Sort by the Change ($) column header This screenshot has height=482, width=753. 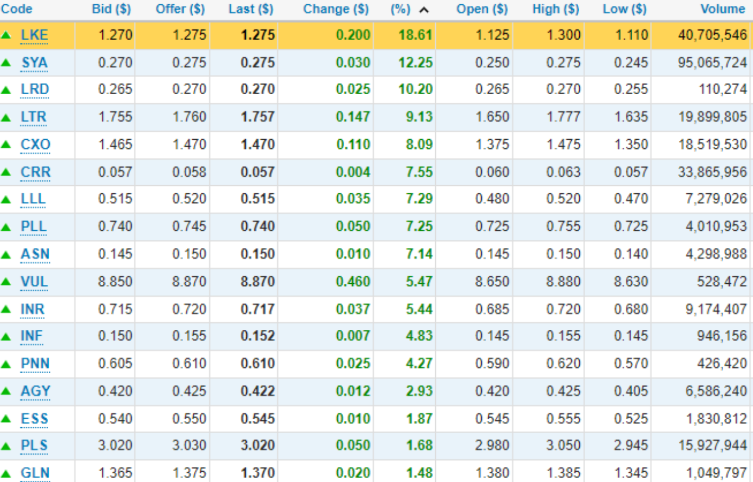coord(336,9)
